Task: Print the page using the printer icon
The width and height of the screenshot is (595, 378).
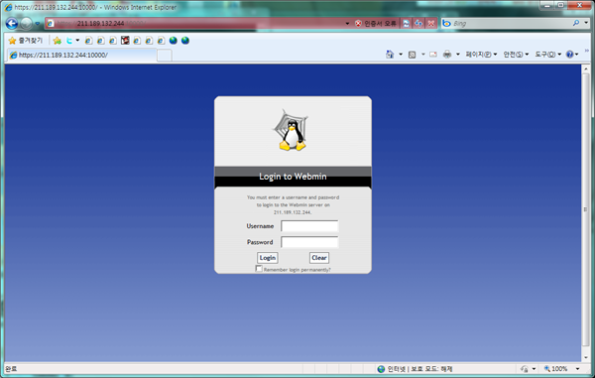Action: point(447,55)
